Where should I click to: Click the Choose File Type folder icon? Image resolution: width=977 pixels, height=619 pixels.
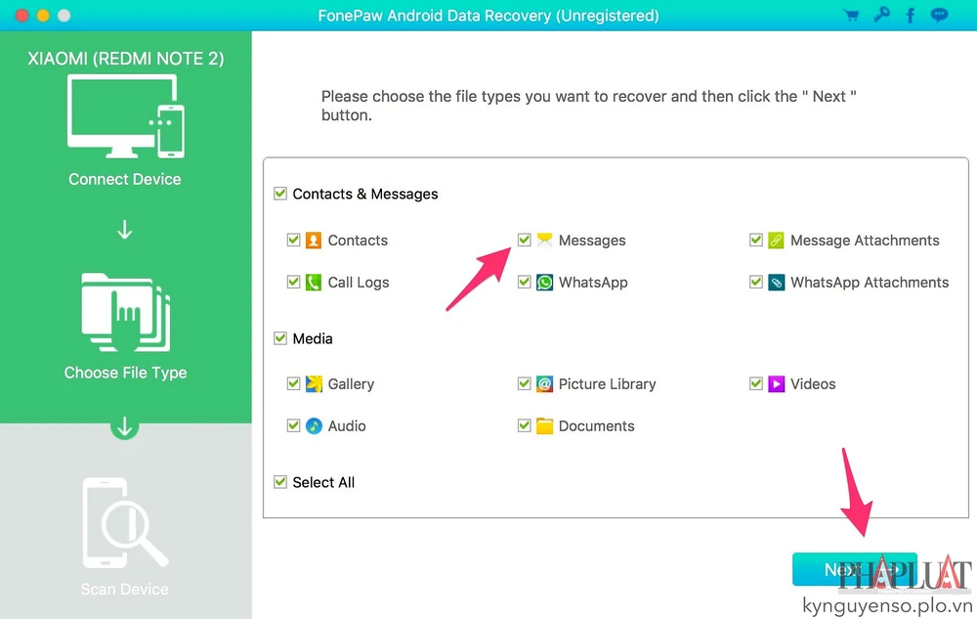point(125,312)
